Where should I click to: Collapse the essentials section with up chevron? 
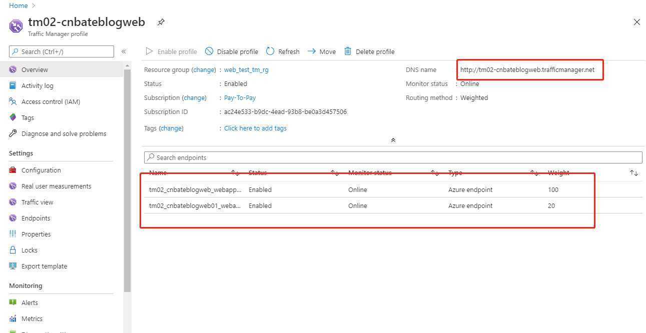393,140
